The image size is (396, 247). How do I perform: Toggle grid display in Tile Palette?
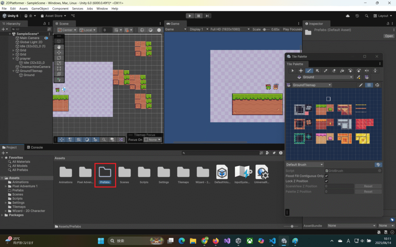tap(369, 85)
